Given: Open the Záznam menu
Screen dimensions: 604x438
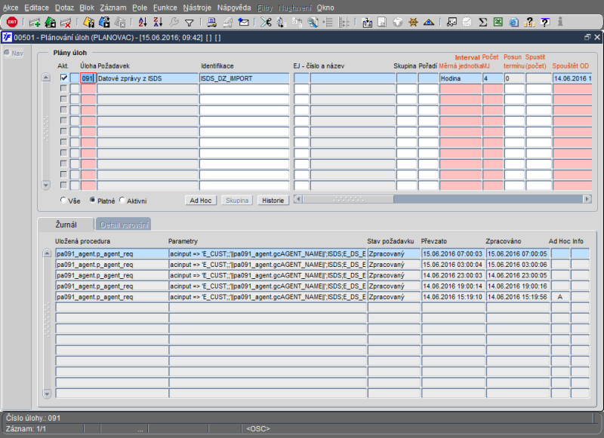Looking at the screenshot, I should click(112, 8).
